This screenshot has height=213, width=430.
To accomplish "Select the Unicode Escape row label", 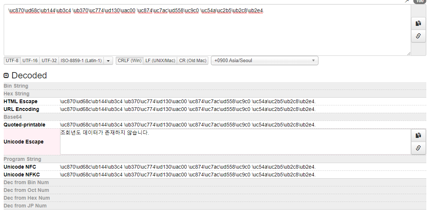I will (x=24, y=142).
